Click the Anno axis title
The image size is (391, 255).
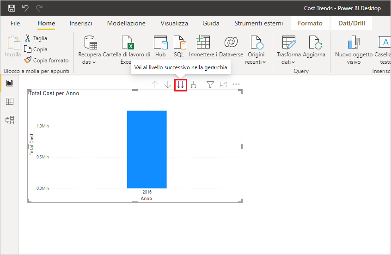(x=147, y=199)
